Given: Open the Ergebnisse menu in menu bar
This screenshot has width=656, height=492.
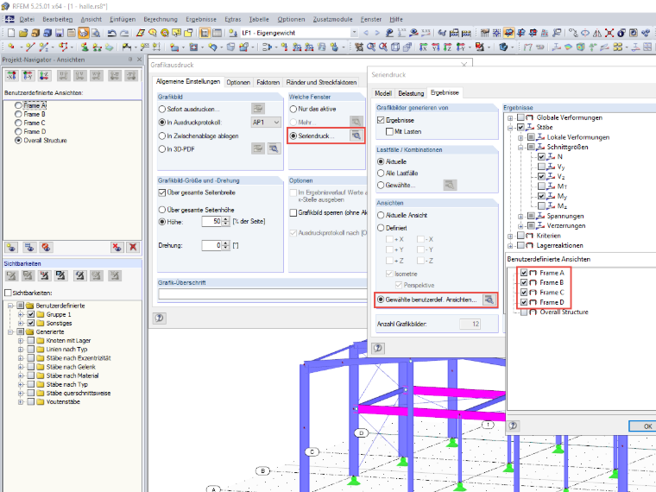Looking at the screenshot, I should click(x=201, y=19).
